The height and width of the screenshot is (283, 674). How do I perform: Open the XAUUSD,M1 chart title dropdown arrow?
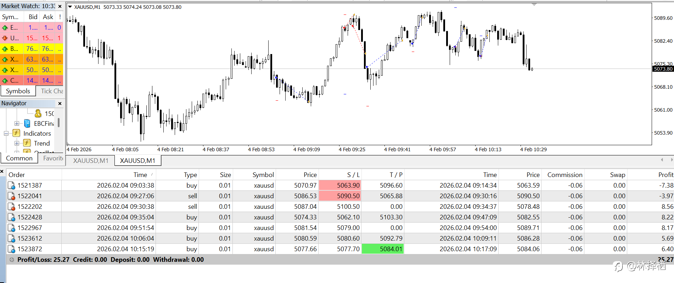[70, 7]
